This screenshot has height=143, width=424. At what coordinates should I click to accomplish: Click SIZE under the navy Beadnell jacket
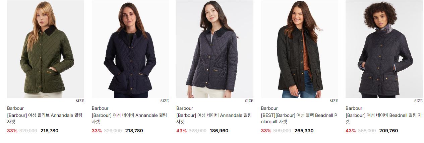(x=418, y=101)
